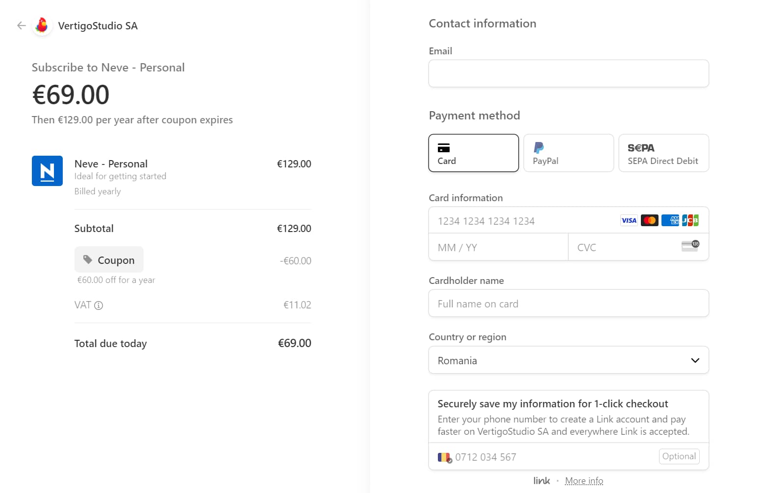Viewport: 761px width, 493px height.
Task: Open the Romania flag phone country selector
Action: tap(445, 458)
